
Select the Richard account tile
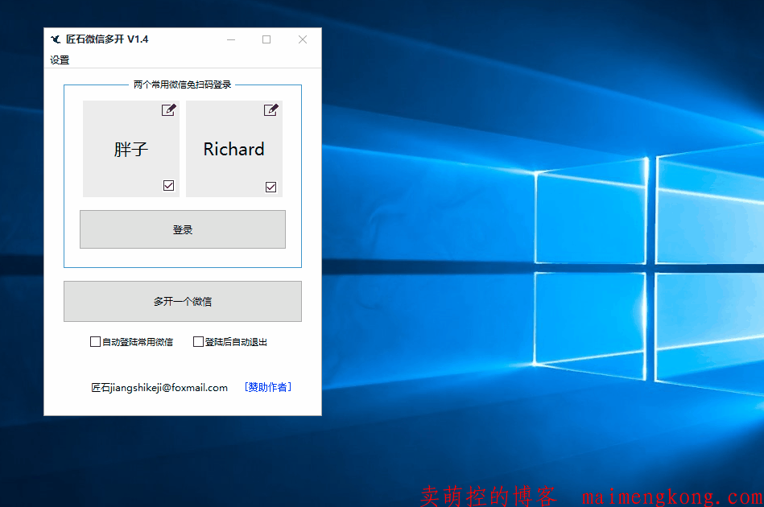pos(233,150)
